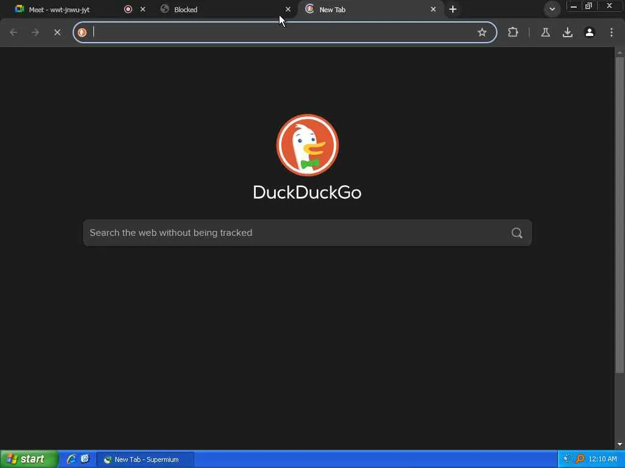Show the Downloads panel
The image size is (625, 468).
tap(567, 32)
